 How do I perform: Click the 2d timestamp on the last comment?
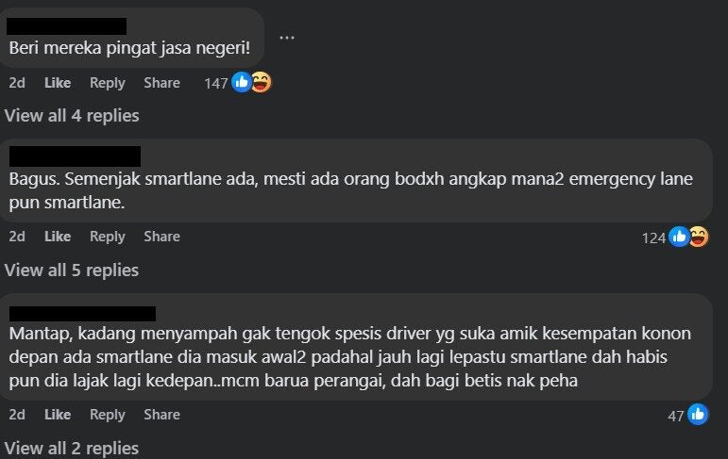tap(17, 415)
